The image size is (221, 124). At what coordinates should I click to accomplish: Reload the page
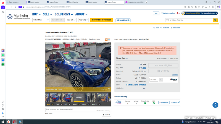(15, 7)
